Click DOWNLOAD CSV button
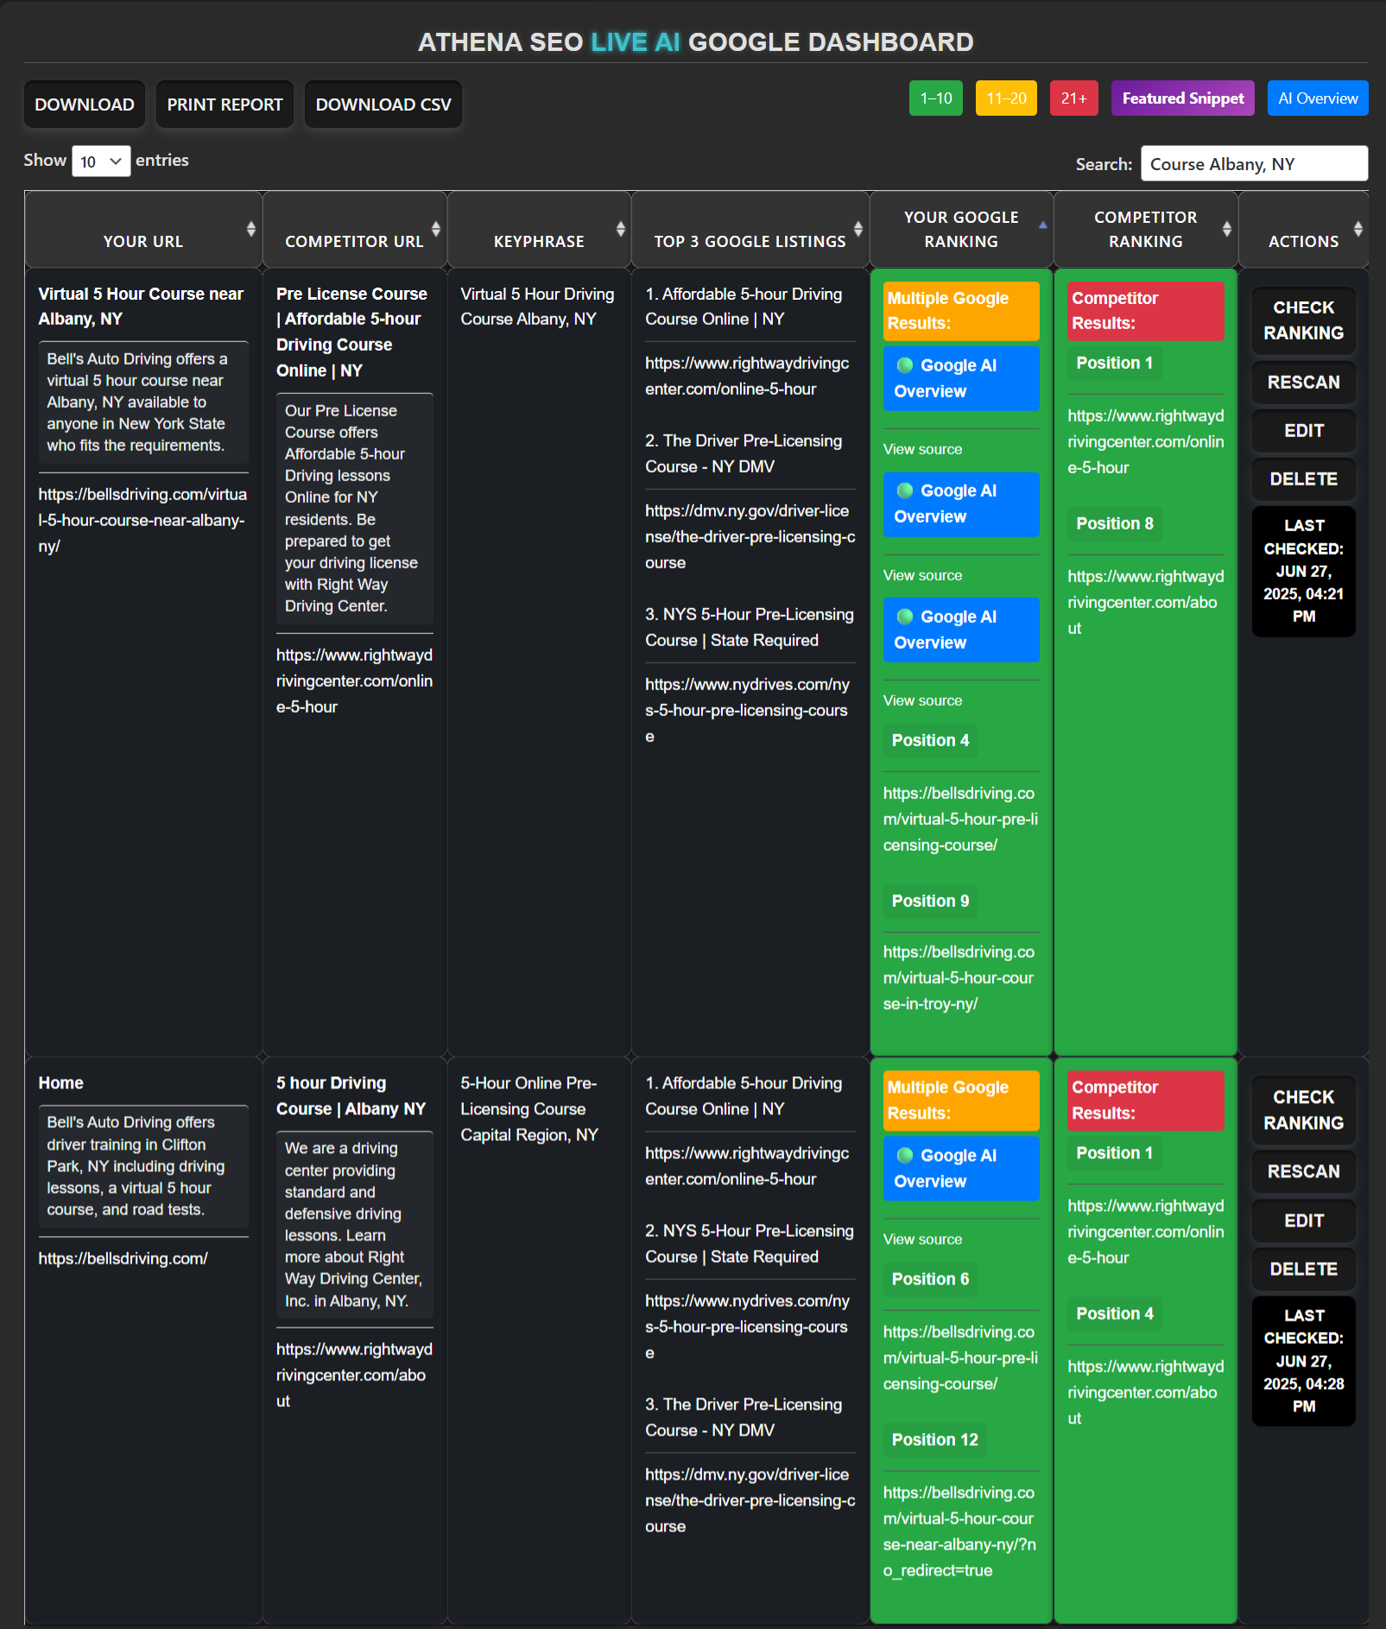The image size is (1386, 1629). pyautogui.click(x=383, y=105)
